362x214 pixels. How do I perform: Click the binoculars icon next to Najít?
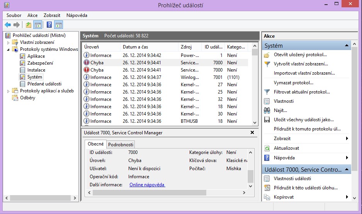[267, 110]
